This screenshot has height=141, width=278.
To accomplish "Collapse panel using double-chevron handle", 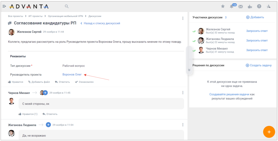I will (189, 70).
